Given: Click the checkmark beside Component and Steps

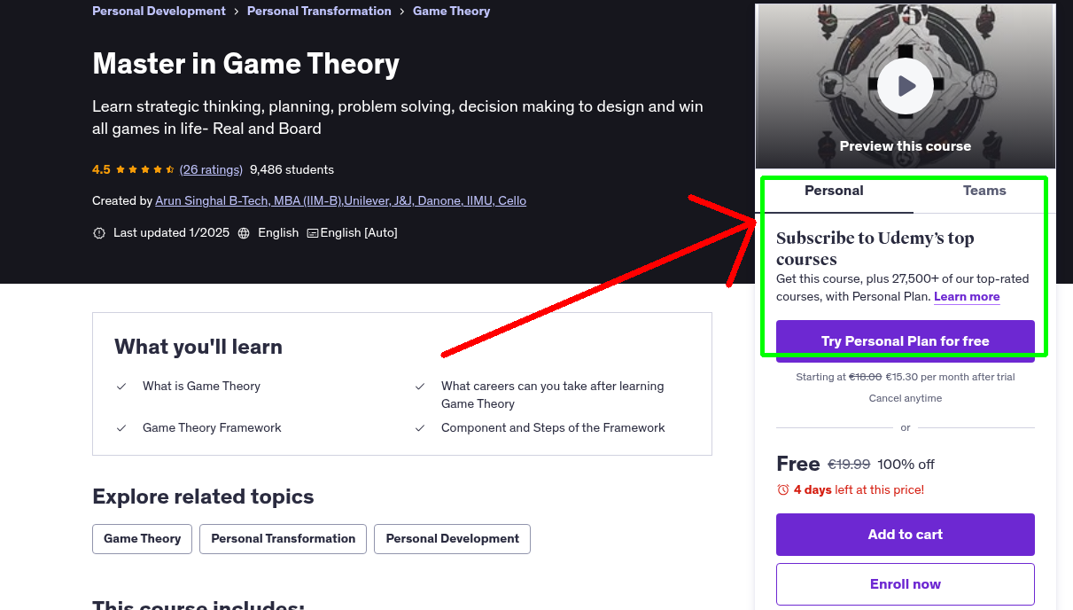Looking at the screenshot, I should click(420, 428).
